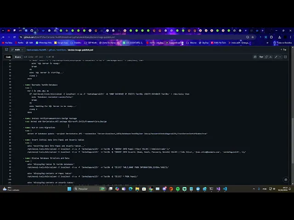
Task: Open Chrome's three-dot menu
Action: (x=290, y=37)
